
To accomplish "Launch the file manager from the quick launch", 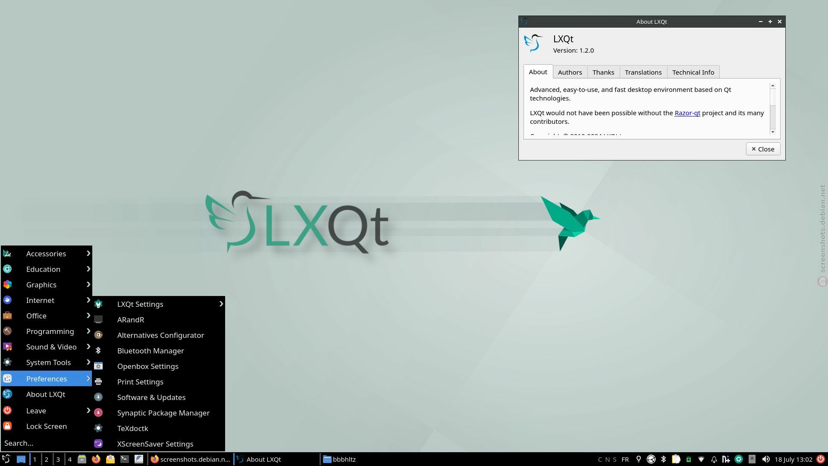I will pos(82,459).
